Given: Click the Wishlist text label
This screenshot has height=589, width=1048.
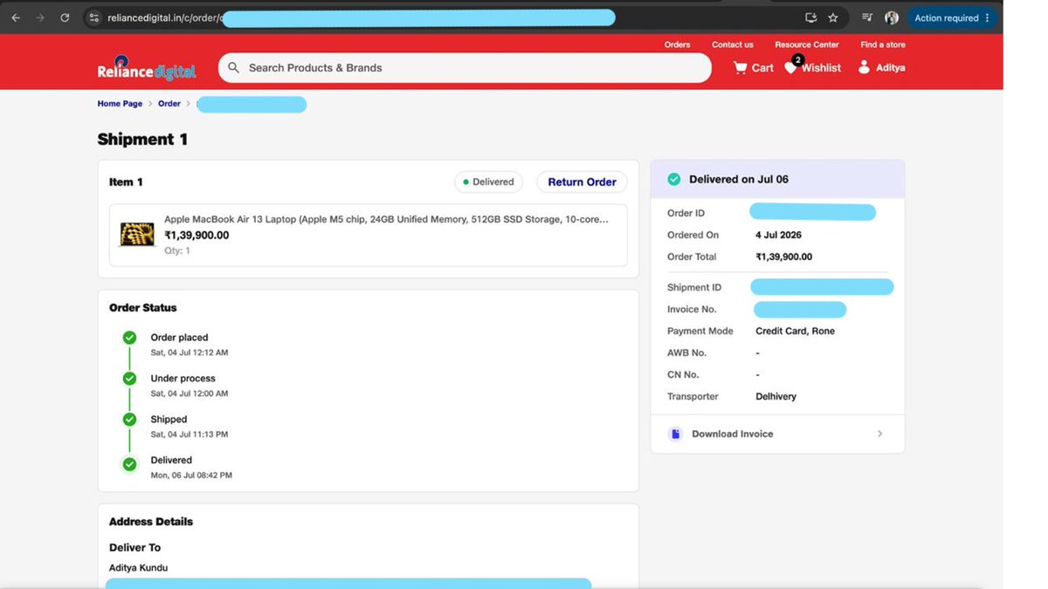Looking at the screenshot, I should 821,67.
